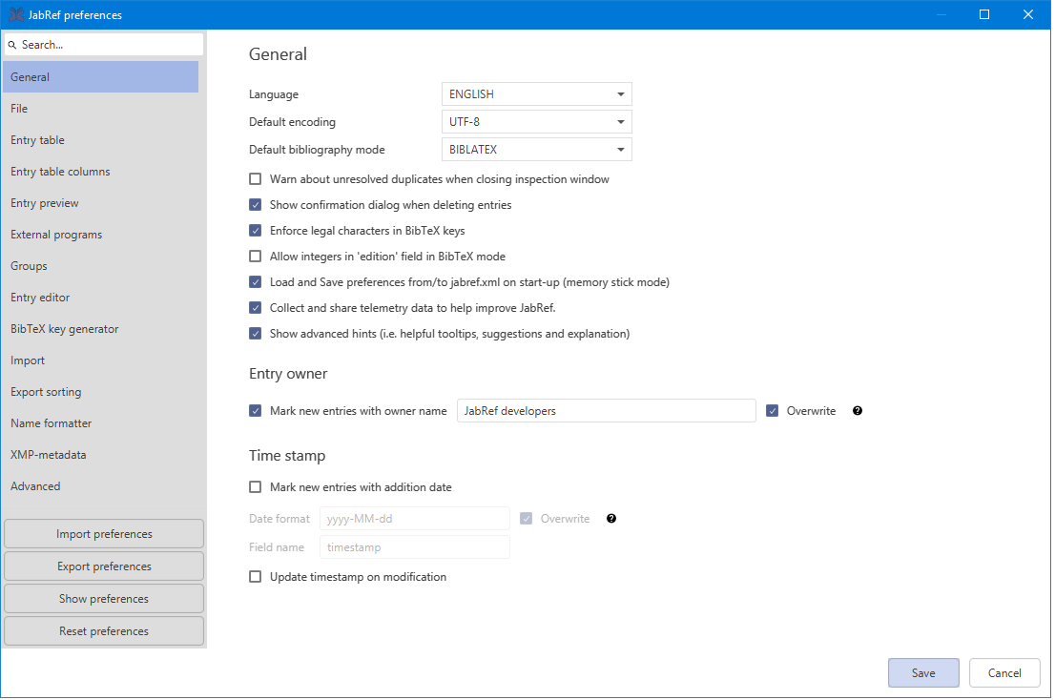The width and height of the screenshot is (1055, 700).
Task: Open the Default encoding dropdown
Action: [537, 122]
